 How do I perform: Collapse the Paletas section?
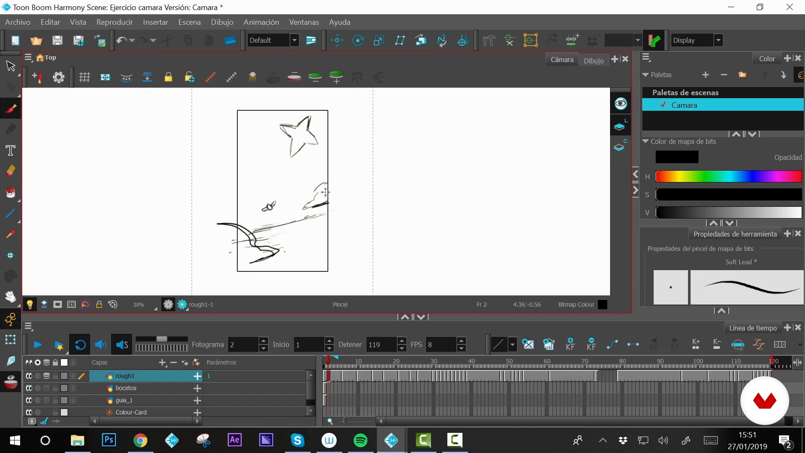click(x=645, y=75)
